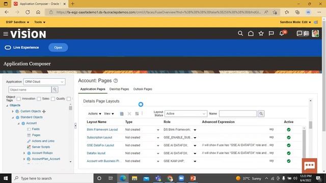
Task: Open the Layout Status Active dropdown
Action: (x=186, y=114)
